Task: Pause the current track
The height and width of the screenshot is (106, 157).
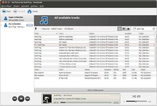Action: coord(21,98)
